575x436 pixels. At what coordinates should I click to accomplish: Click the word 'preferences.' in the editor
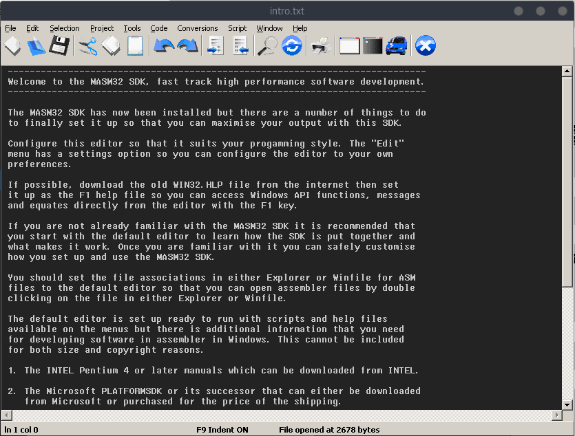click(39, 164)
